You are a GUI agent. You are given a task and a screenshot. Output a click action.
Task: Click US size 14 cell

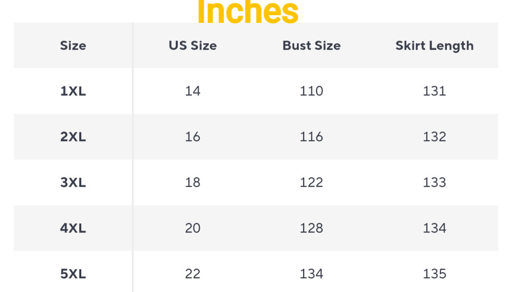[x=193, y=91]
